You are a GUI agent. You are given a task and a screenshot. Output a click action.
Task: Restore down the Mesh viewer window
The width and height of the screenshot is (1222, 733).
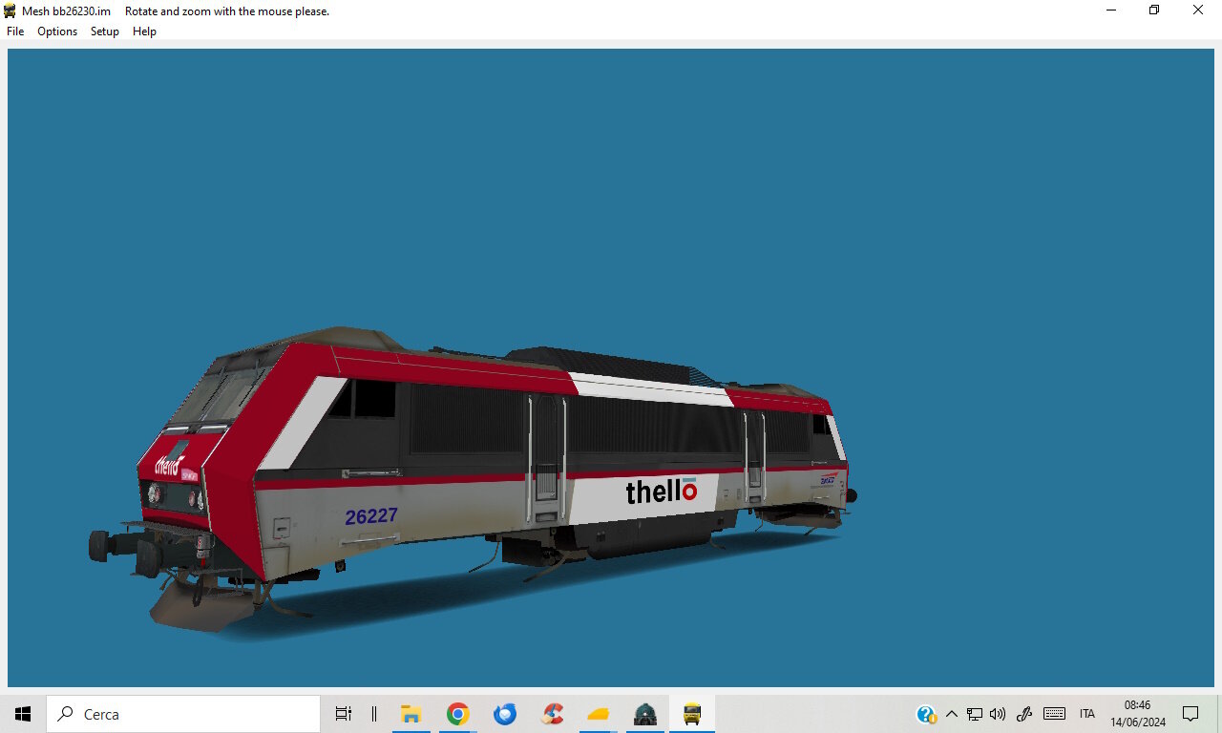click(1154, 10)
